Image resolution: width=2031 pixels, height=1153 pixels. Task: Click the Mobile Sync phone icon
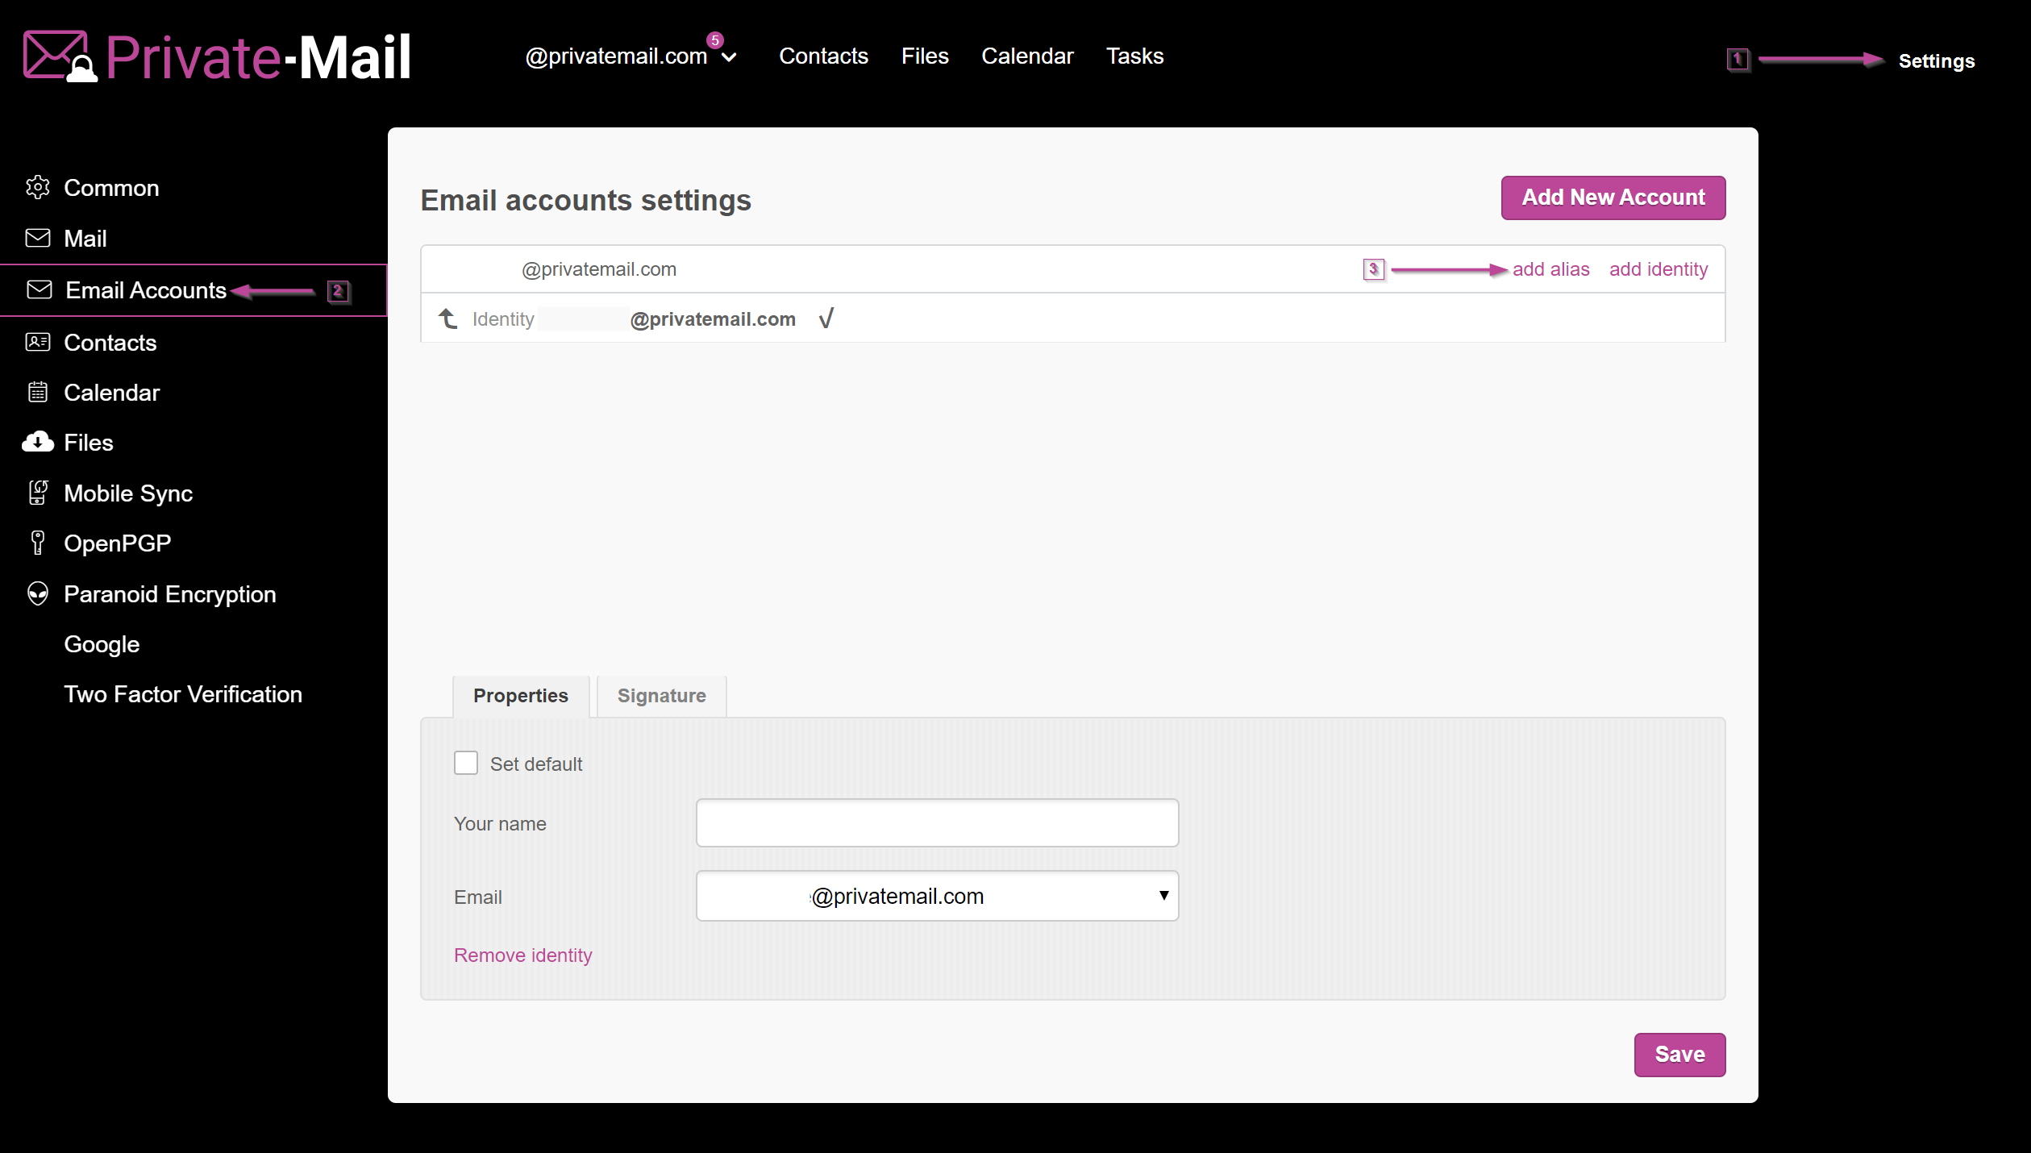[37, 493]
